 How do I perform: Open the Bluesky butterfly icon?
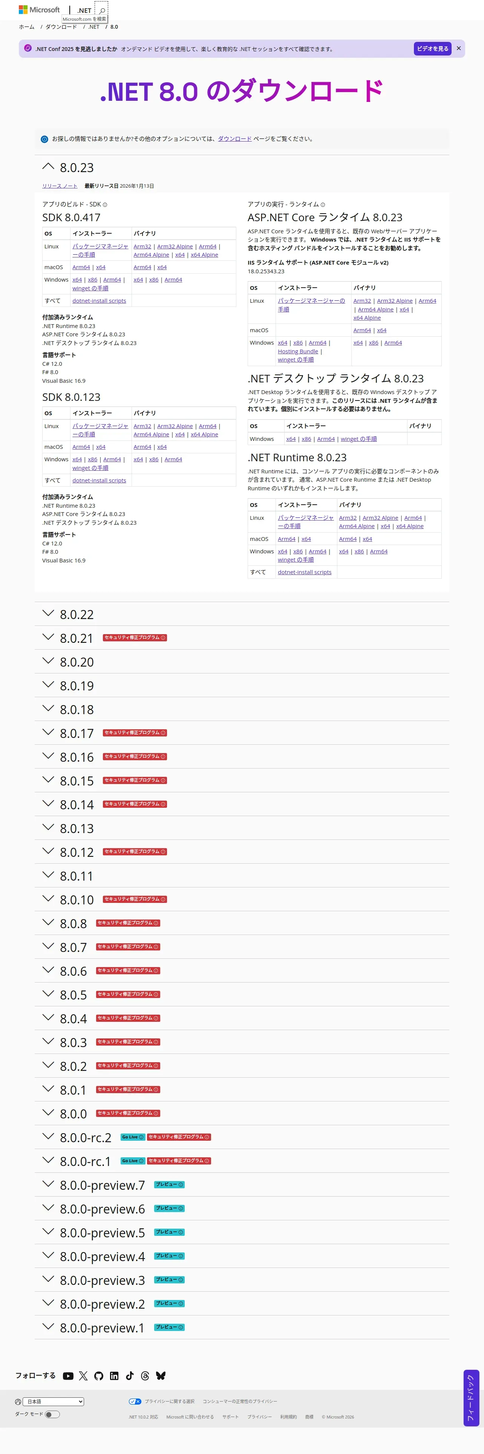[161, 1375]
